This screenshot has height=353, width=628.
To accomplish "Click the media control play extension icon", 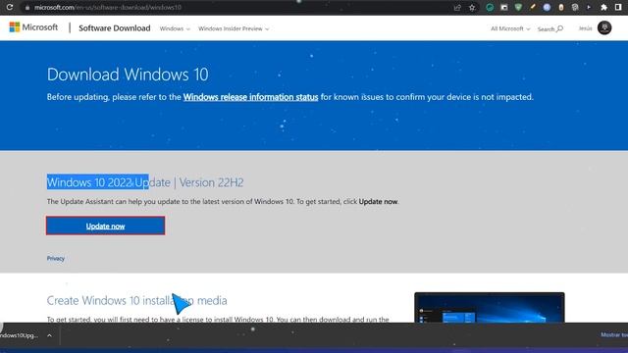I will click(x=589, y=7).
